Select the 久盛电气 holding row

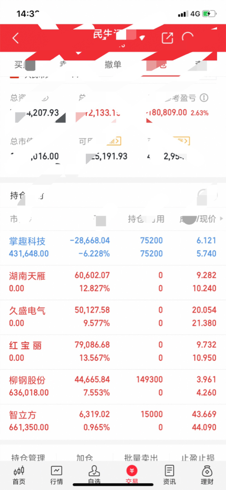pos(113,317)
